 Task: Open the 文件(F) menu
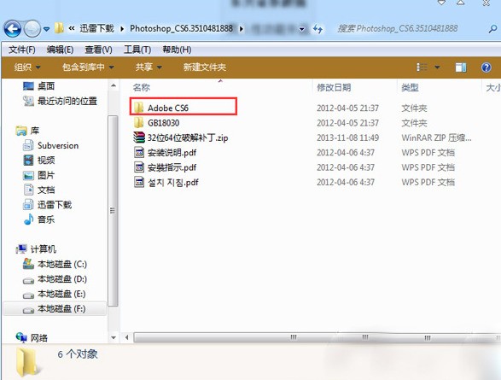point(21,50)
